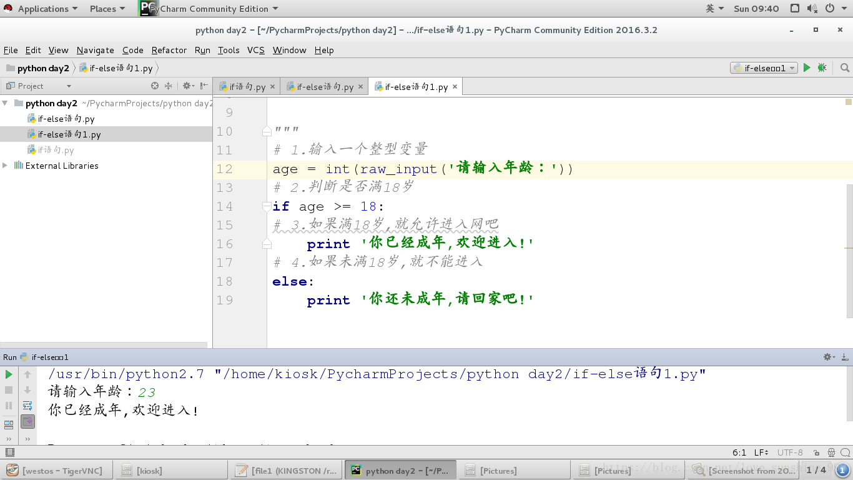Open run configuration dropdown if-else1
This screenshot has height=480, width=853.
point(764,68)
